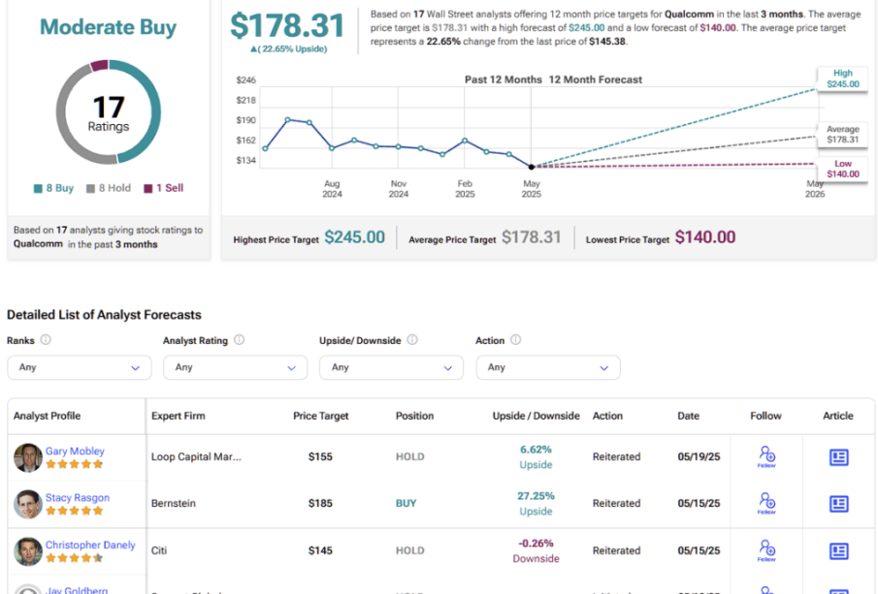Open Jay Goldberg's analyst profile
This screenshot has width=878, height=594.
click(76, 589)
